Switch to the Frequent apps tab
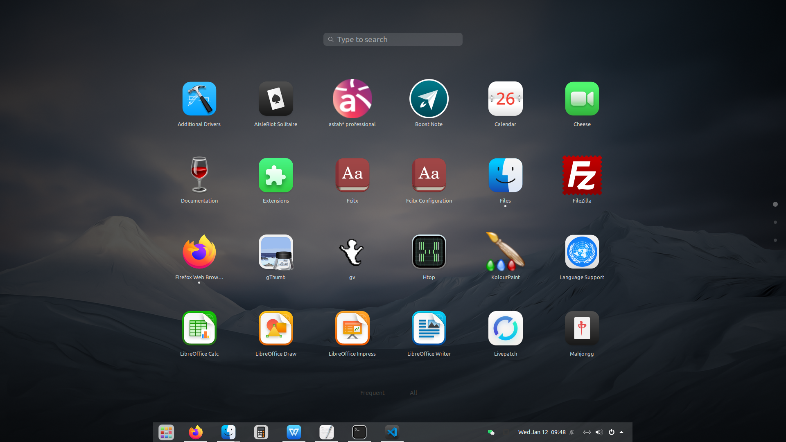 [x=372, y=393]
